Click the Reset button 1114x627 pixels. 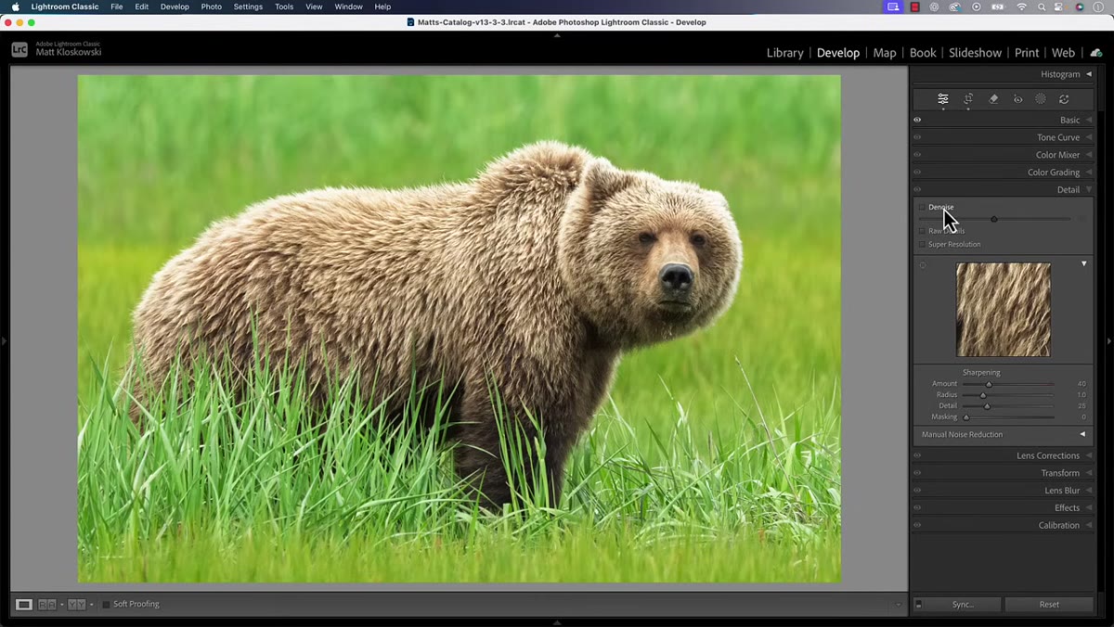pos(1049,605)
